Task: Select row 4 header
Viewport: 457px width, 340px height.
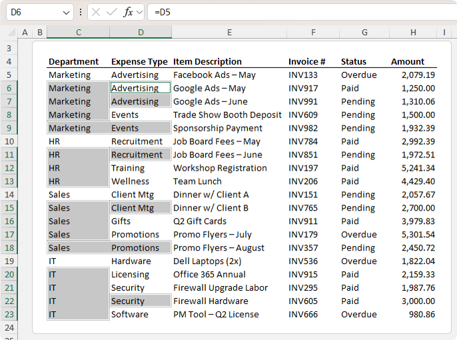Action: click(x=9, y=61)
